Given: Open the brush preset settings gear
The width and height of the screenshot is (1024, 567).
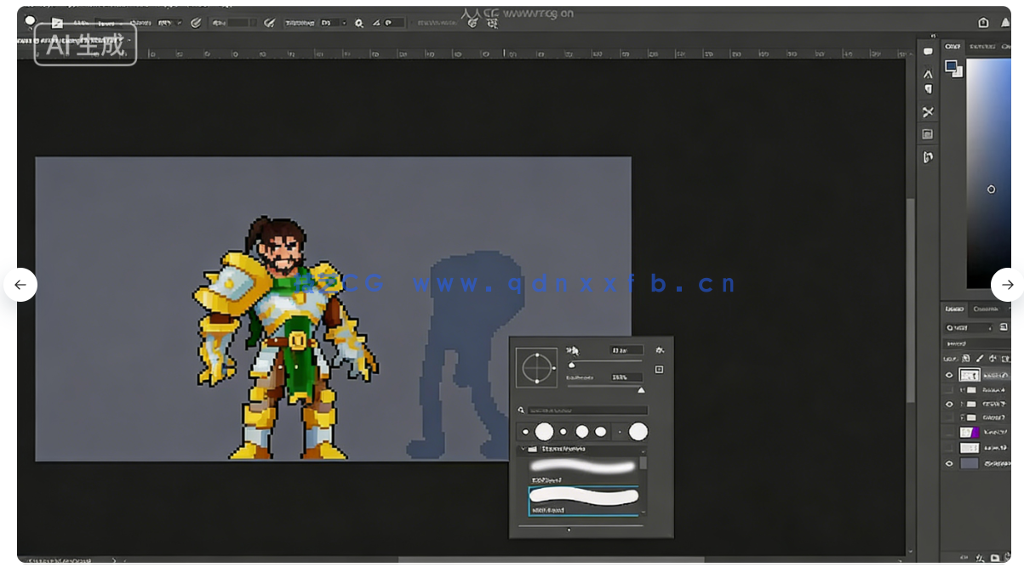Looking at the screenshot, I should pos(660,349).
